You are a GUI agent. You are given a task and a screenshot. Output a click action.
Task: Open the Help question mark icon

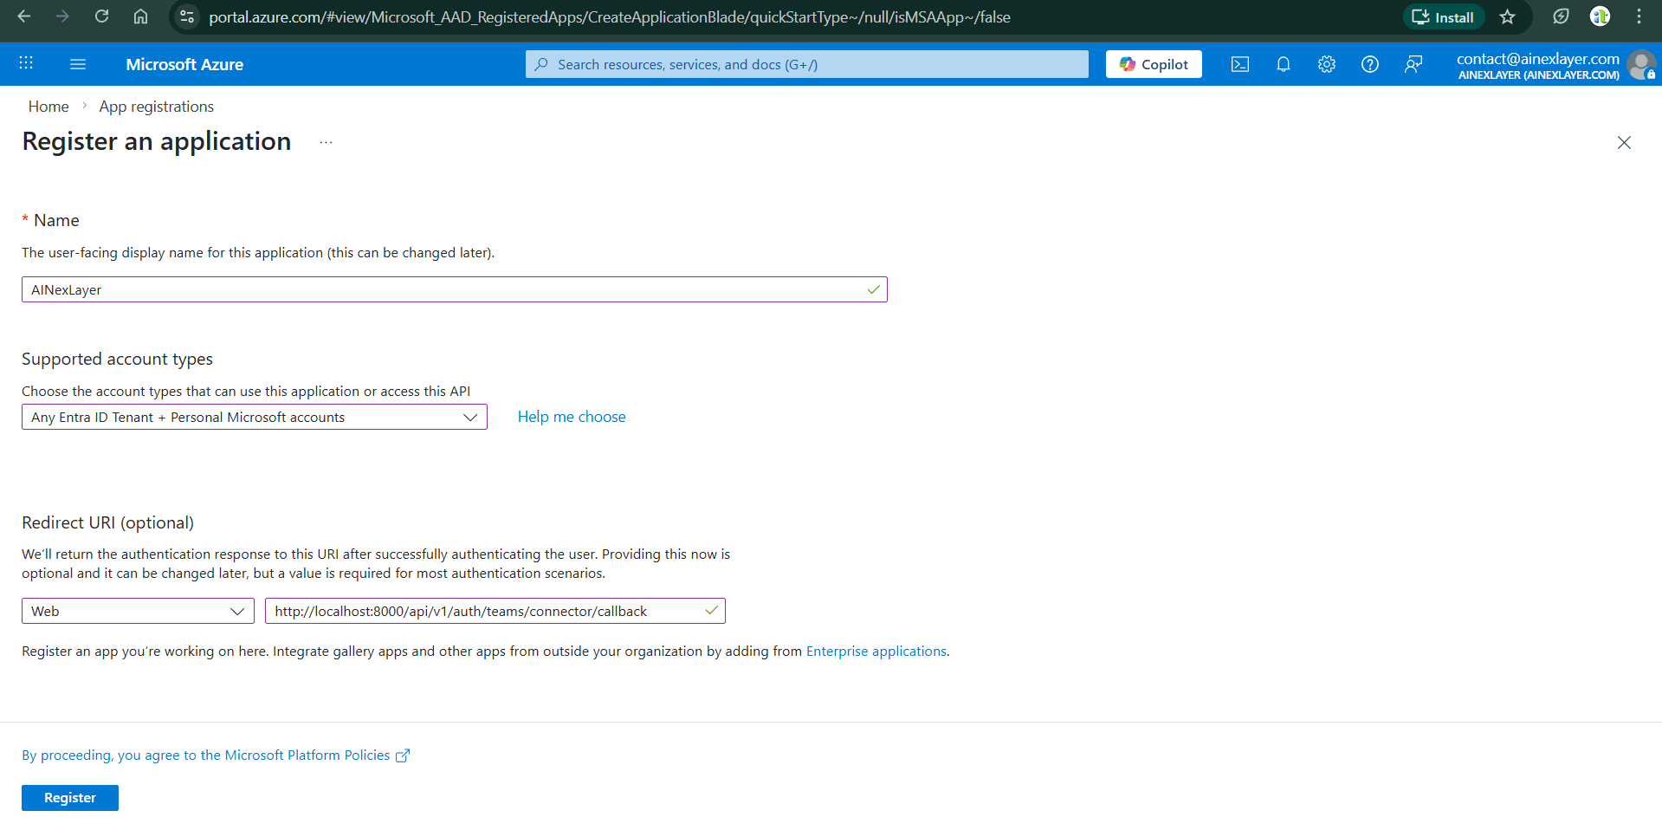click(1369, 64)
